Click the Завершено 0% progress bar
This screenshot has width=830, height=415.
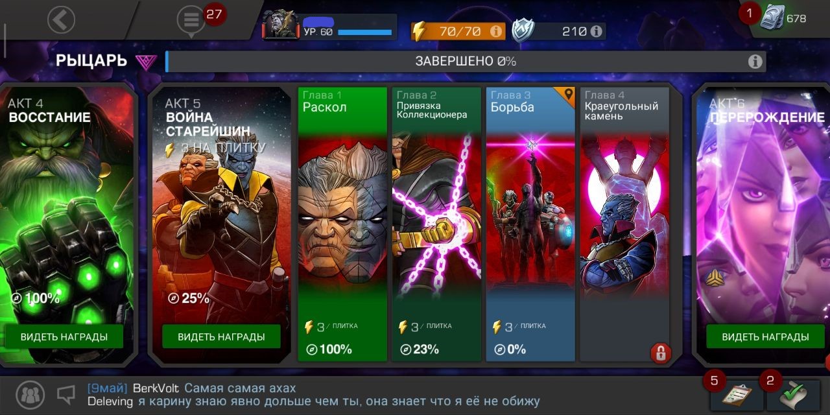pyautogui.click(x=466, y=62)
